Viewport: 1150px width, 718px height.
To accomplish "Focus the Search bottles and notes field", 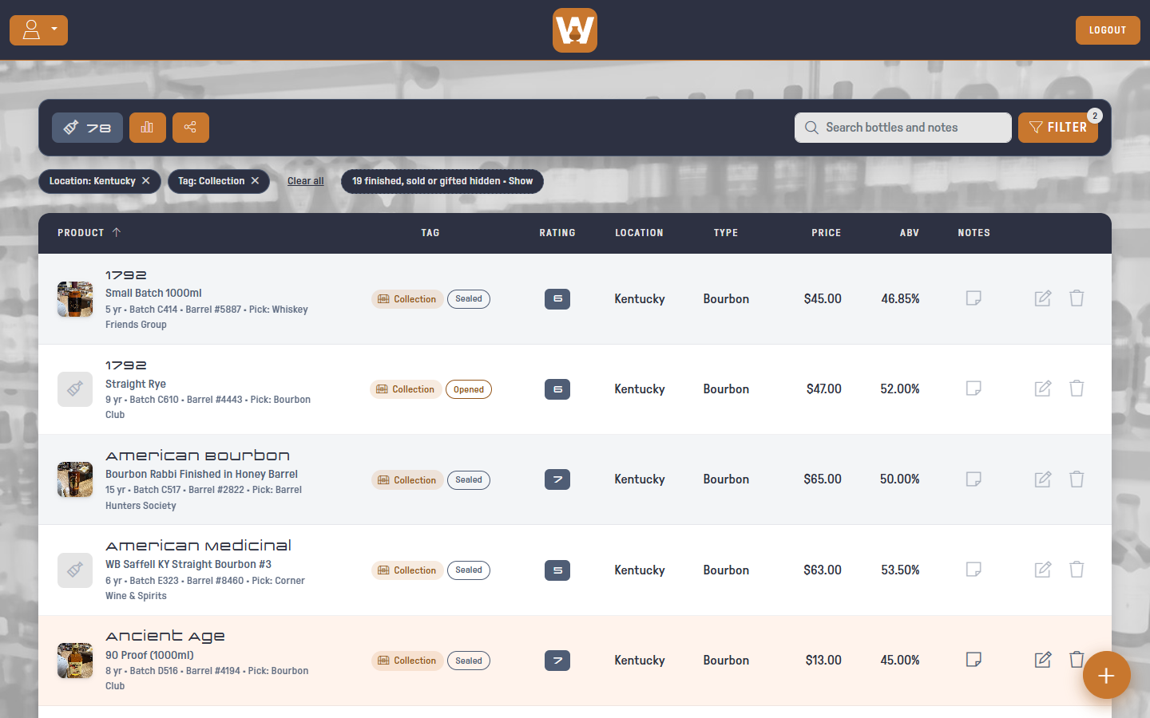I will (x=903, y=128).
